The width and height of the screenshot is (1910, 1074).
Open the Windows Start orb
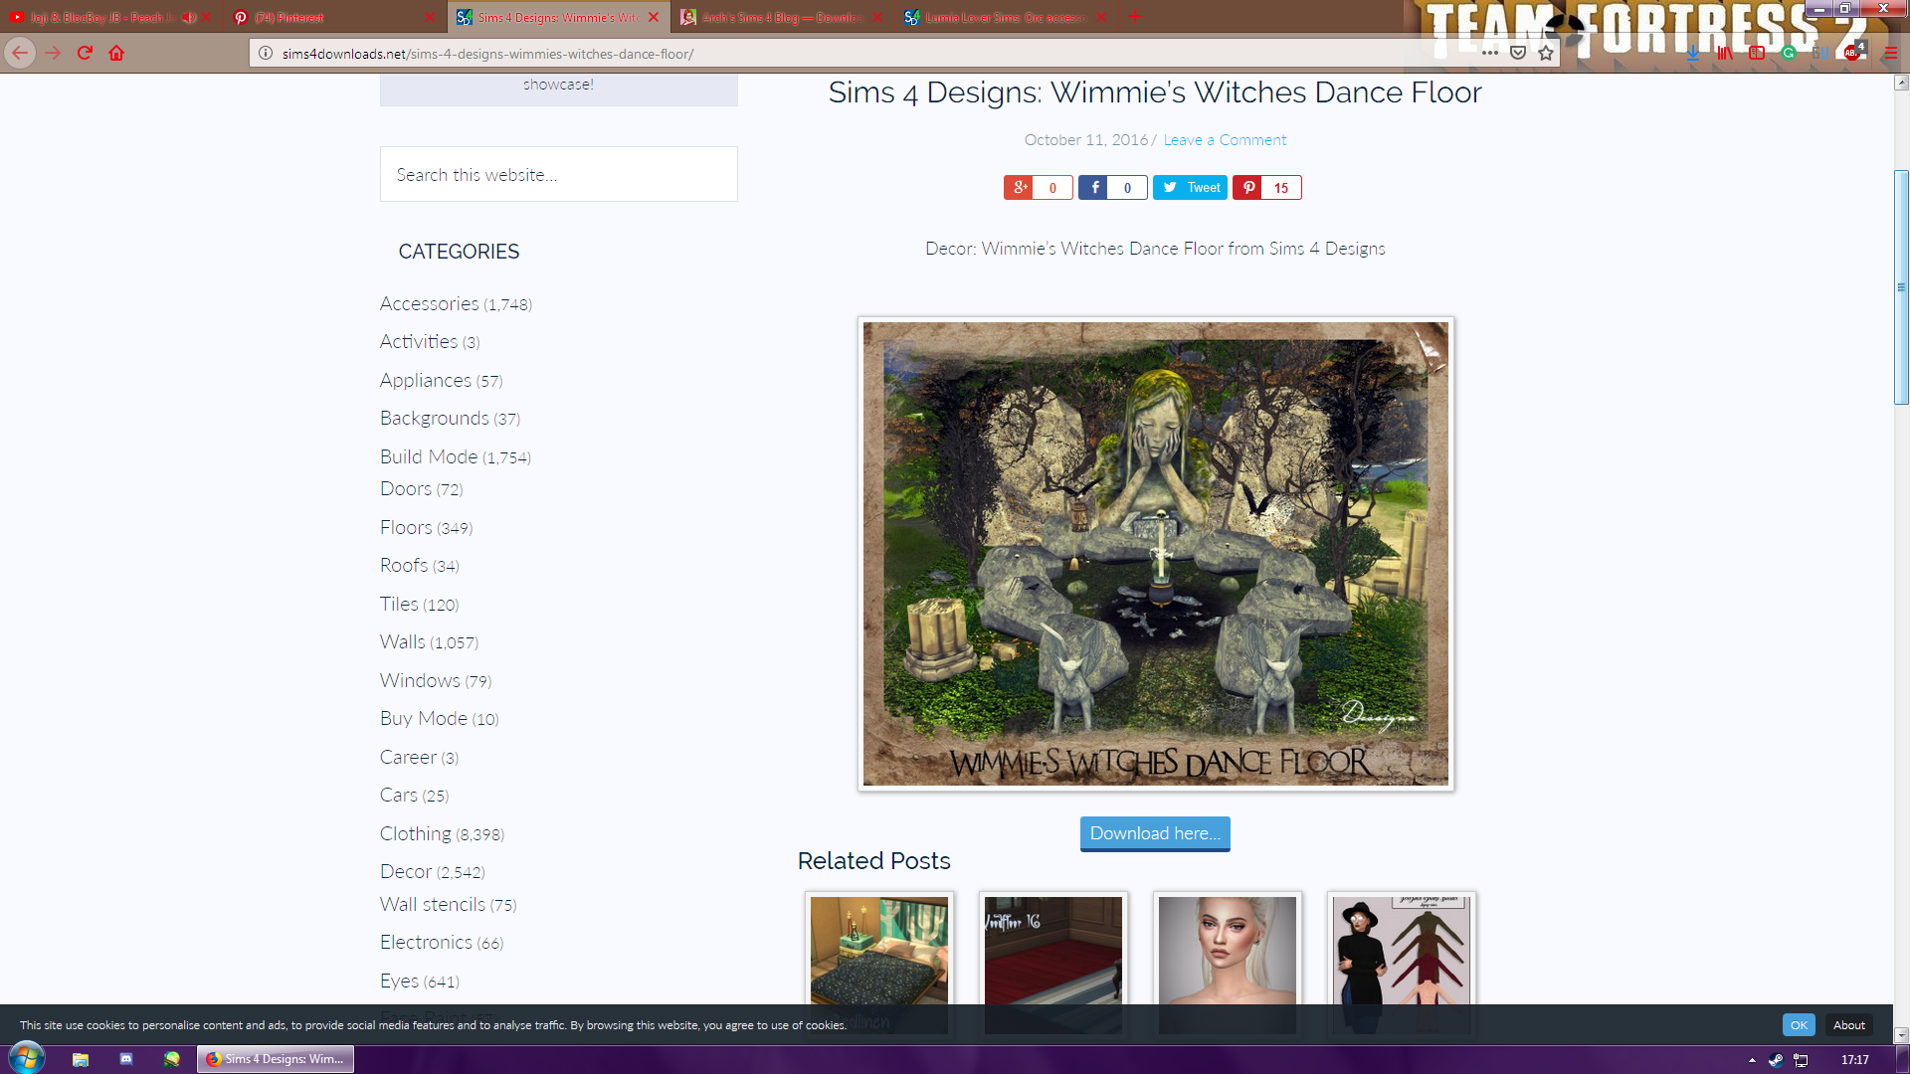point(27,1058)
